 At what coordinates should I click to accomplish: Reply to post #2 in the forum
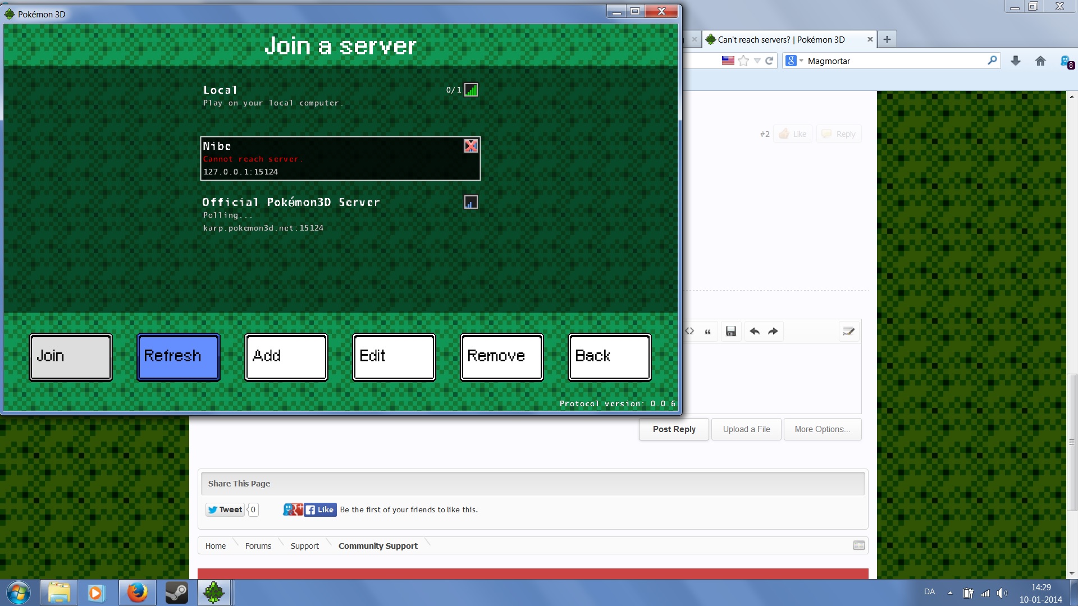[839, 134]
